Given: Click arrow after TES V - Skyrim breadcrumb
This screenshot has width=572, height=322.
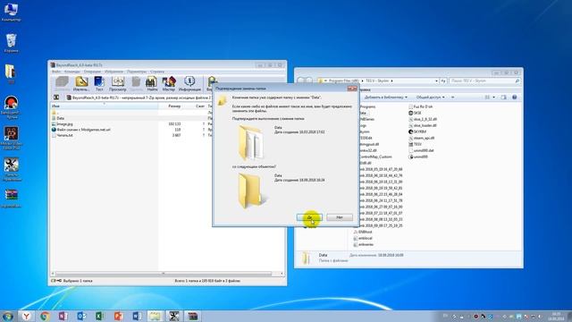Looking at the screenshot, I should [x=391, y=80].
